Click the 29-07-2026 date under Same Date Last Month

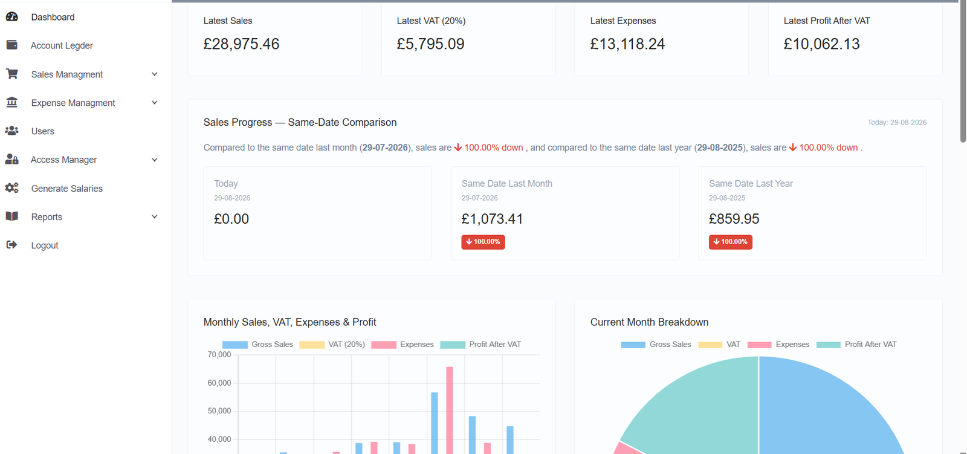[x=479, y=198]
